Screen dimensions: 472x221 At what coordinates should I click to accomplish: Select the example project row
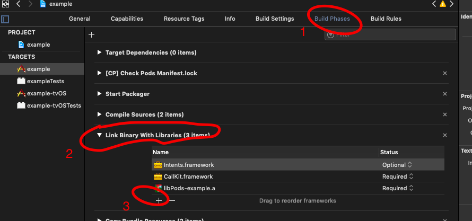pos(42,45)
